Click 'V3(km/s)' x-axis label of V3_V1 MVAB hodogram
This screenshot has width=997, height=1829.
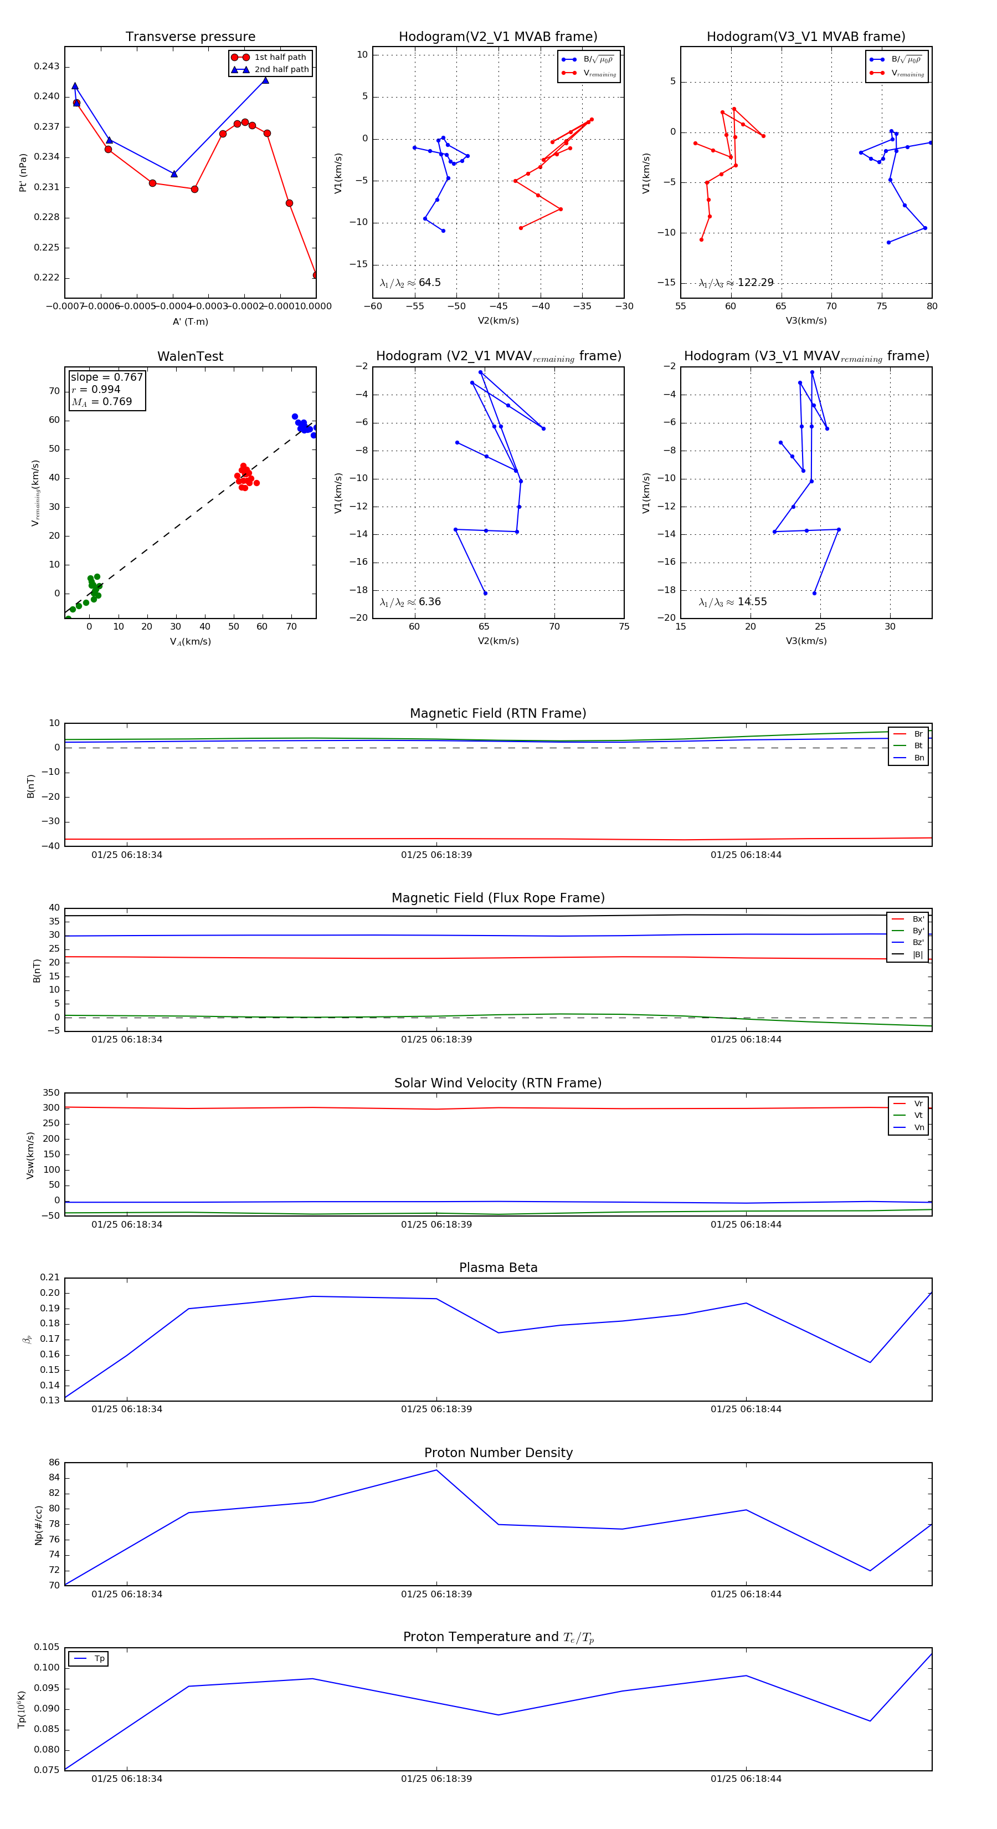click(806, 321)
